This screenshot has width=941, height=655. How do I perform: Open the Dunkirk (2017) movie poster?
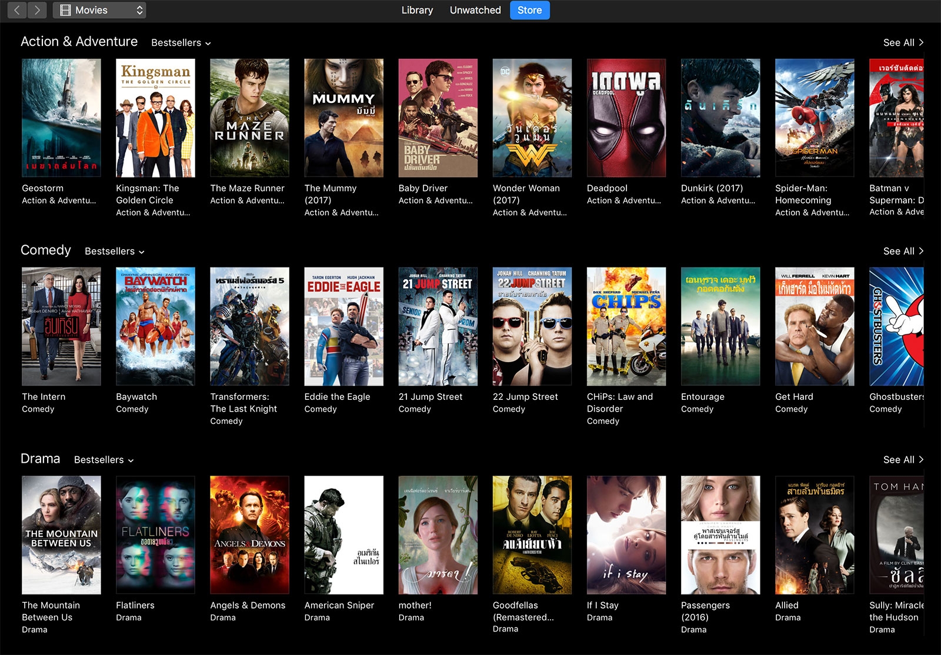click(x=719, y=118)
